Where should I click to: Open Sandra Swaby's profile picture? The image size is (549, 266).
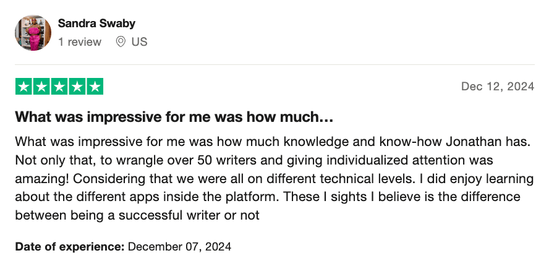[33, 32]
